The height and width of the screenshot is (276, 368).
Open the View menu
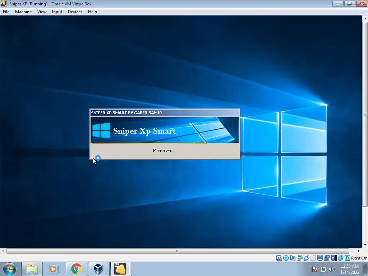42,12
